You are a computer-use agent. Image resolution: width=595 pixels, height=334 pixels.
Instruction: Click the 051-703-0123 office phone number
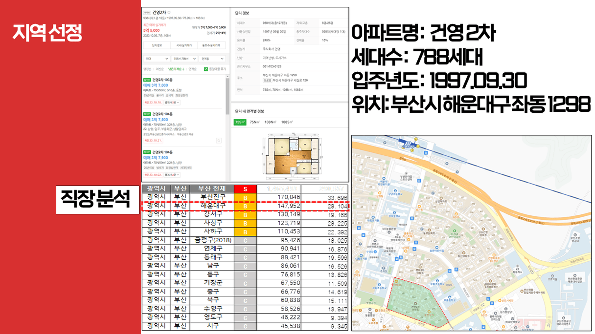(272, 66)
